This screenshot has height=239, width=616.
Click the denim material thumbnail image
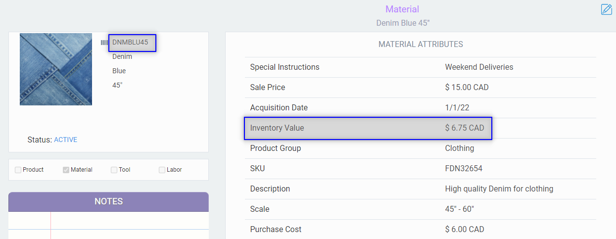(x=56, y=69)
